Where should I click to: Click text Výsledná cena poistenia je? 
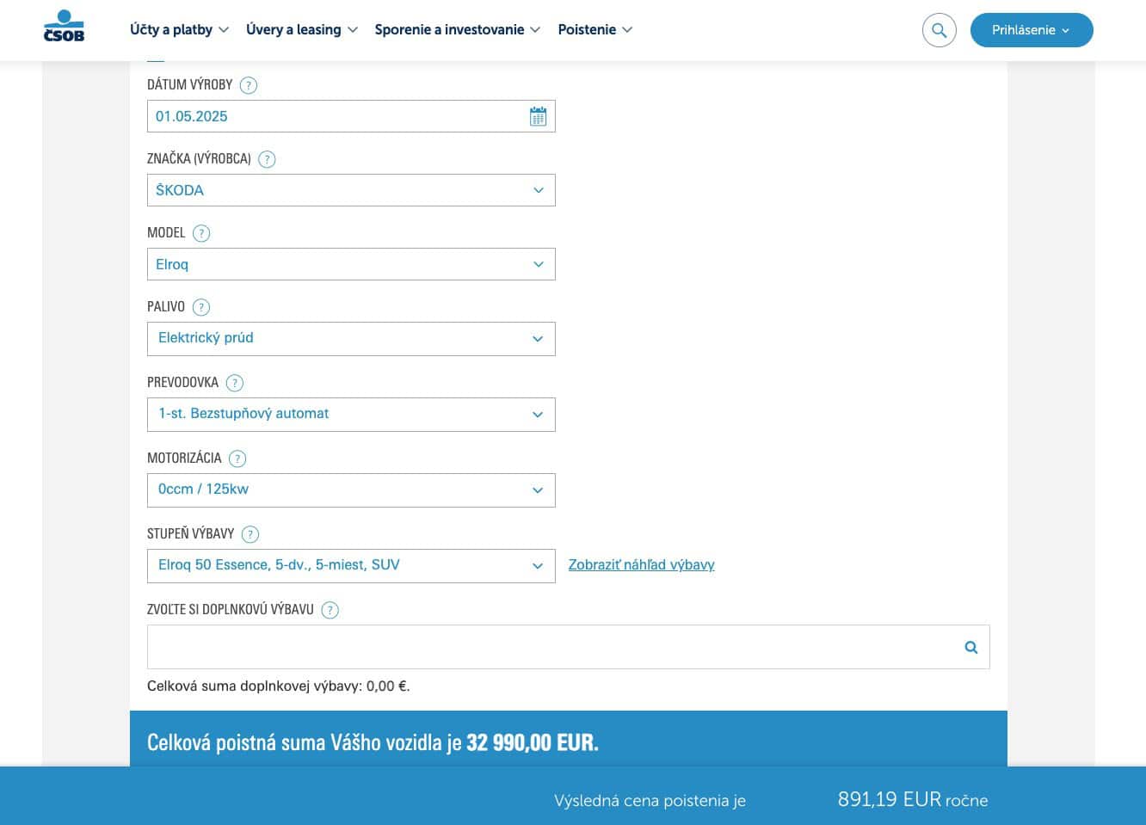[x=650, y=801]
